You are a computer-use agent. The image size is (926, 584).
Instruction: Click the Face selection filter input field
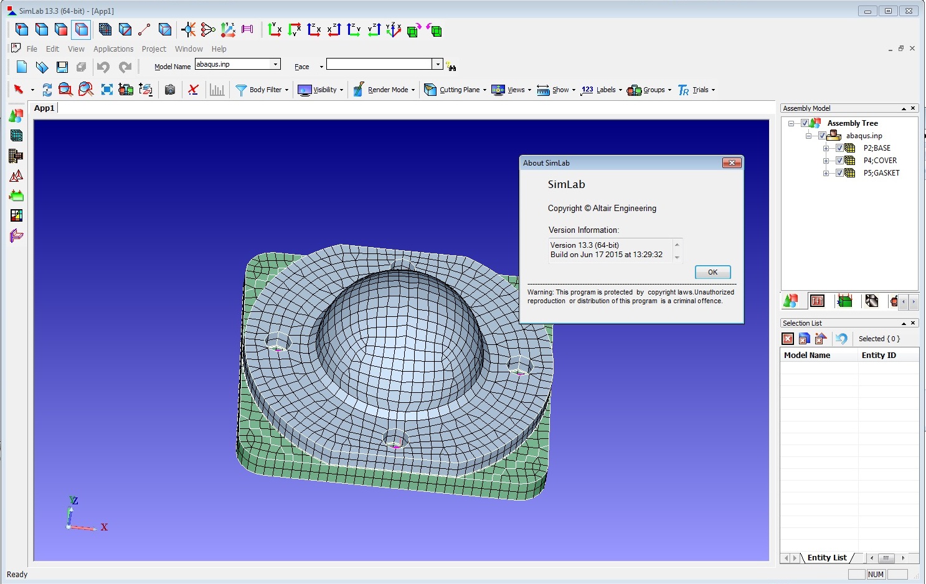(x=379, y=64)
